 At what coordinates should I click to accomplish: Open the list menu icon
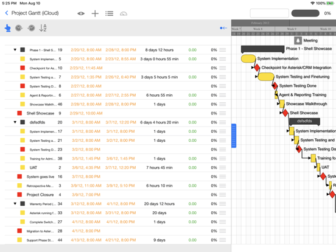coord(110,13)
